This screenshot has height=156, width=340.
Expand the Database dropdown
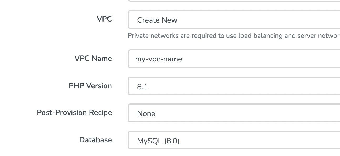[x=234, y=141]
